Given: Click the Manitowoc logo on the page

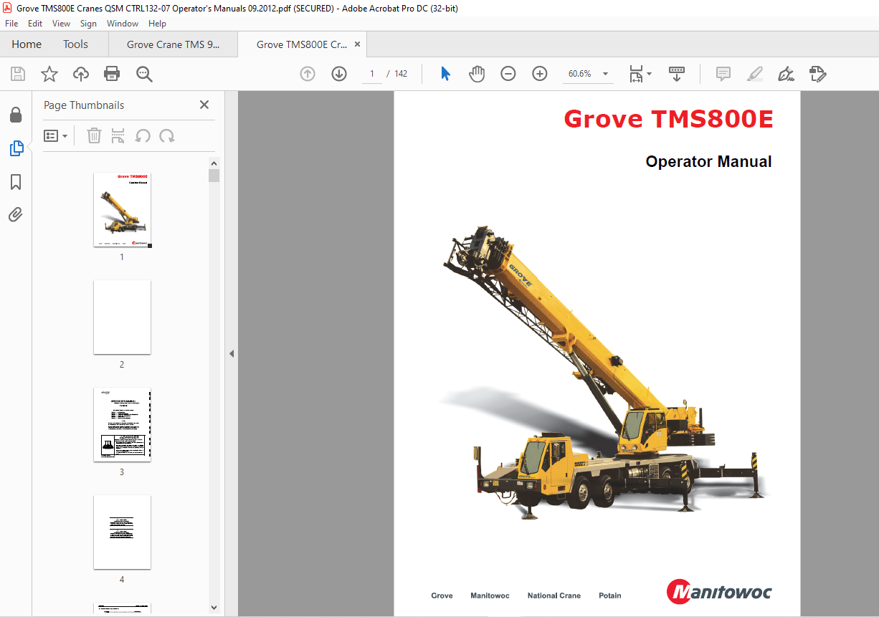Looking at the screenshot, I should (x=719, y=592).
